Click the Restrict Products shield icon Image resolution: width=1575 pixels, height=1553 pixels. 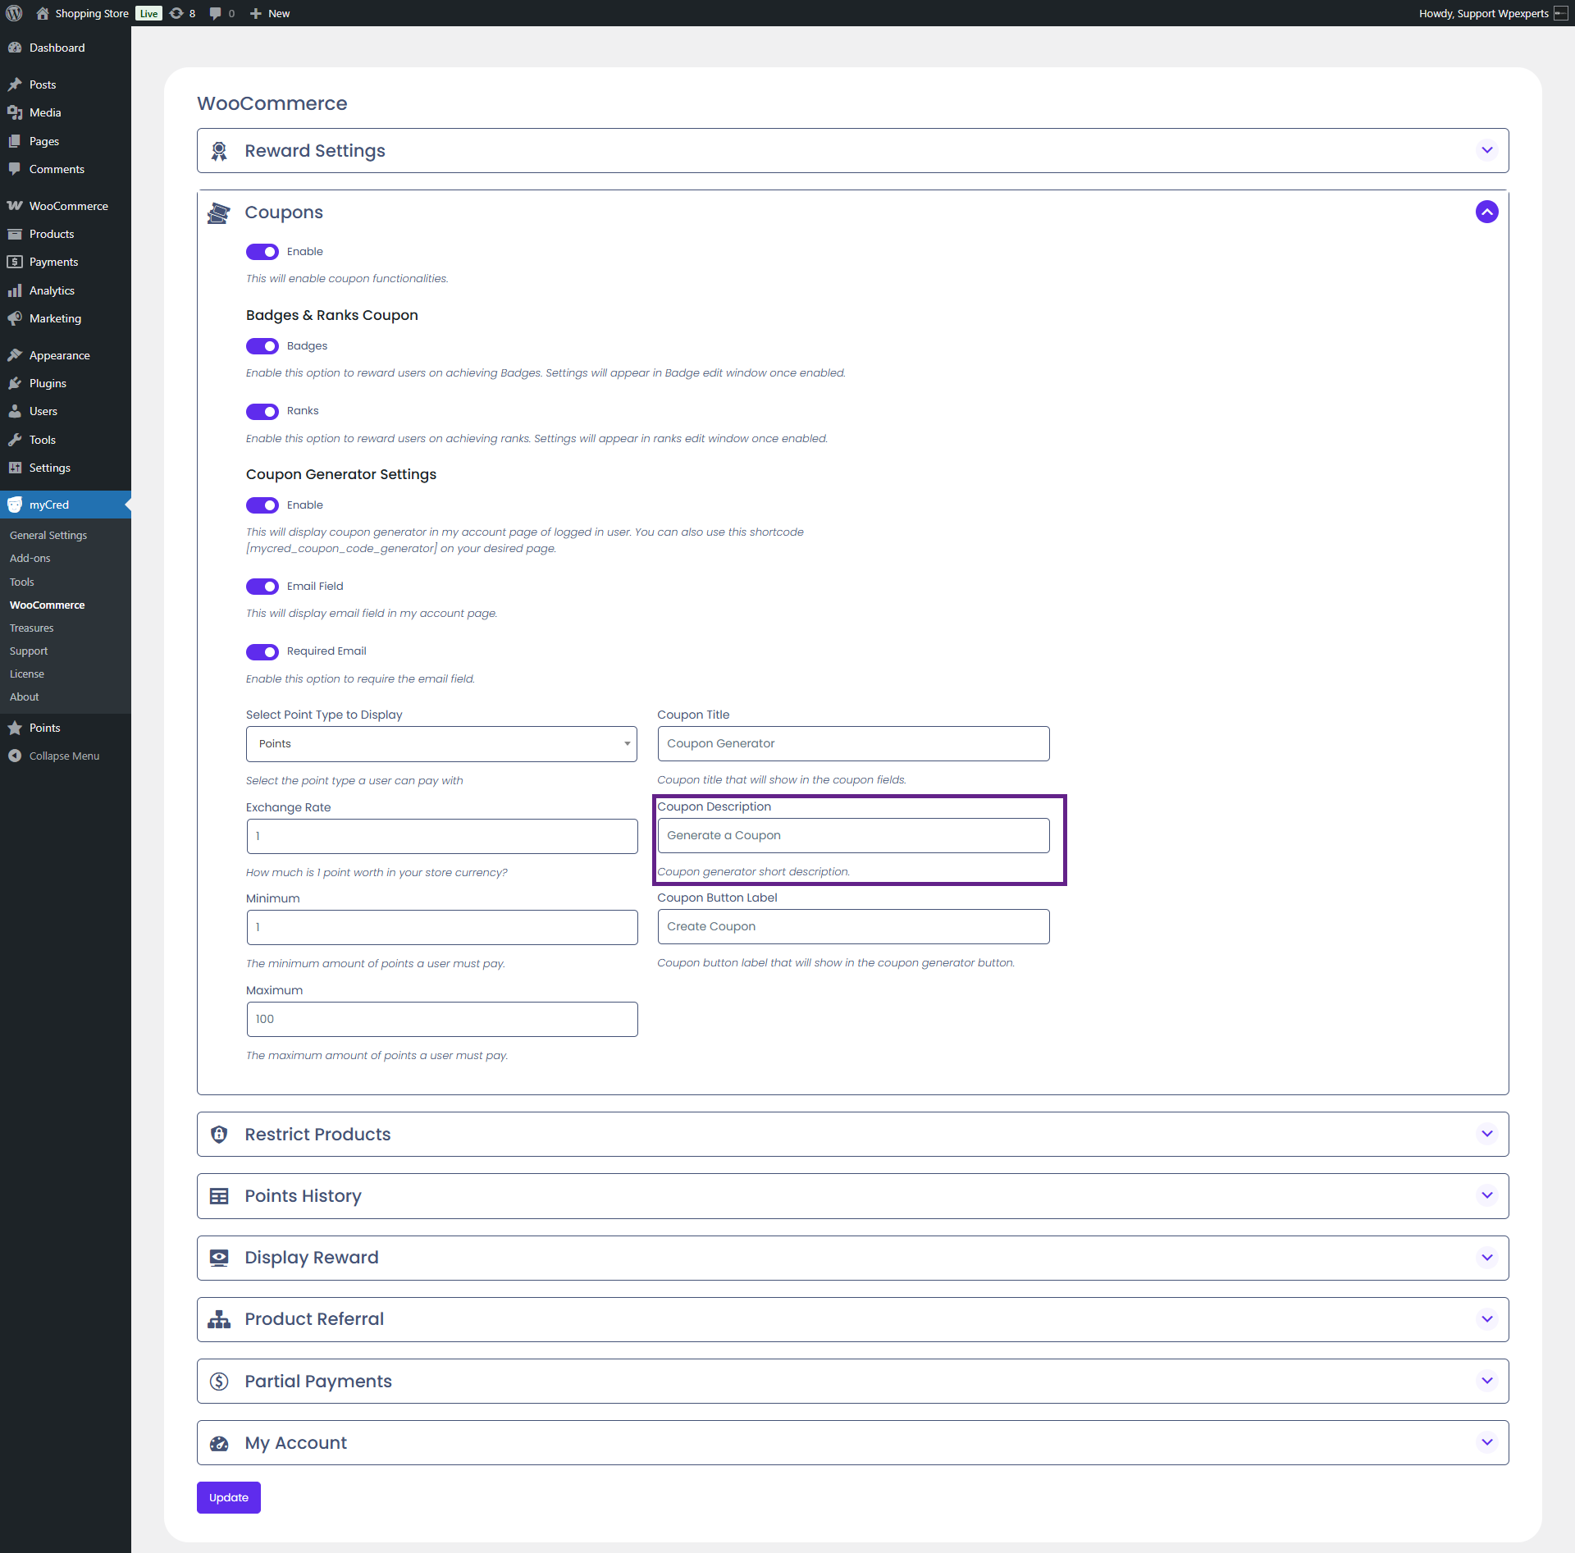tap(219, 1135)
